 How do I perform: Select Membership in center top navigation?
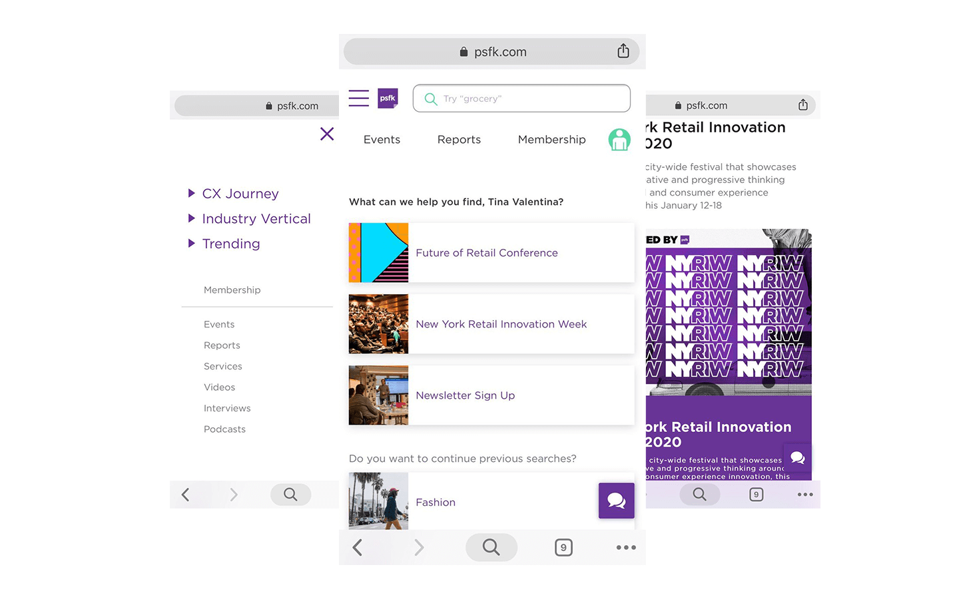click(x=552, y=140)
